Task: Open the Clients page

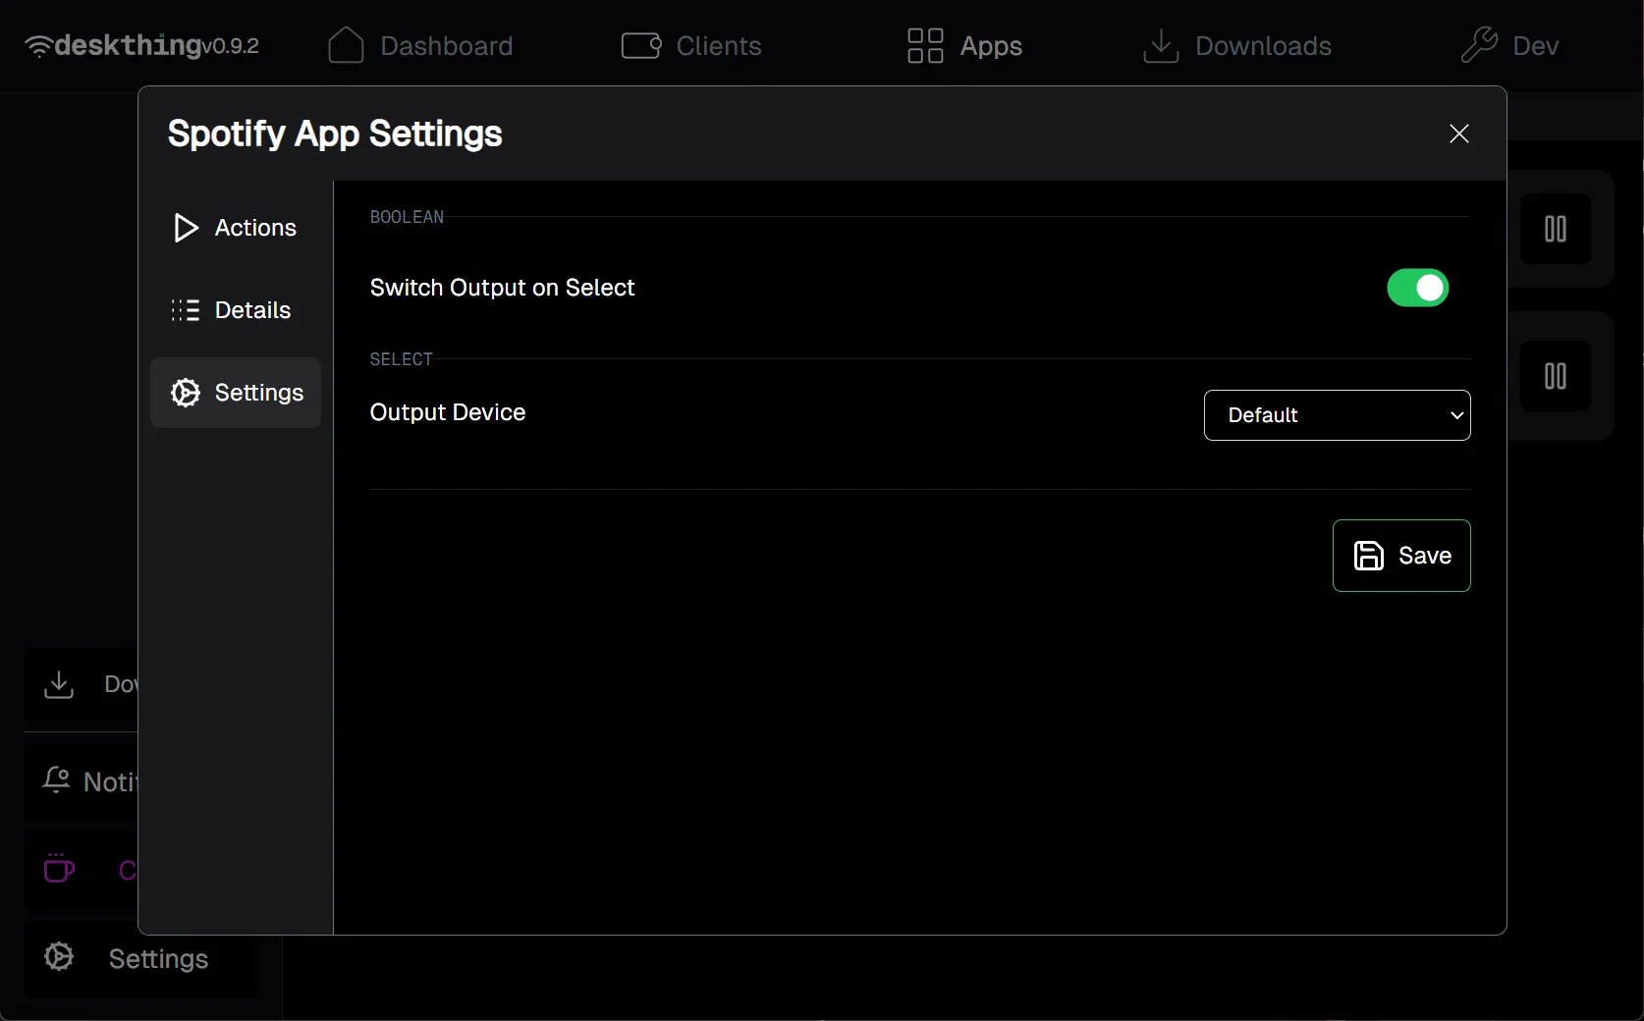Action: point(691,46)
